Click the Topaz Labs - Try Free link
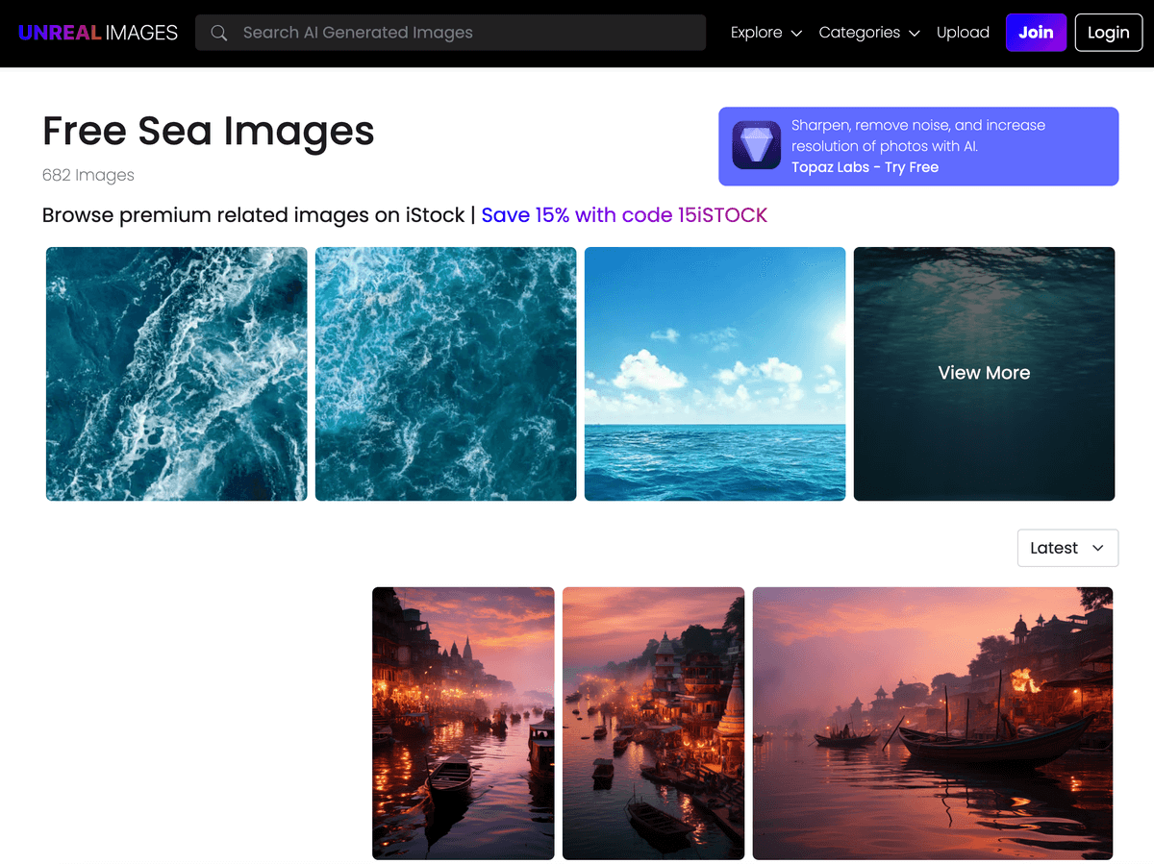This screenshot has height=864, width=1154. (865, 166)
